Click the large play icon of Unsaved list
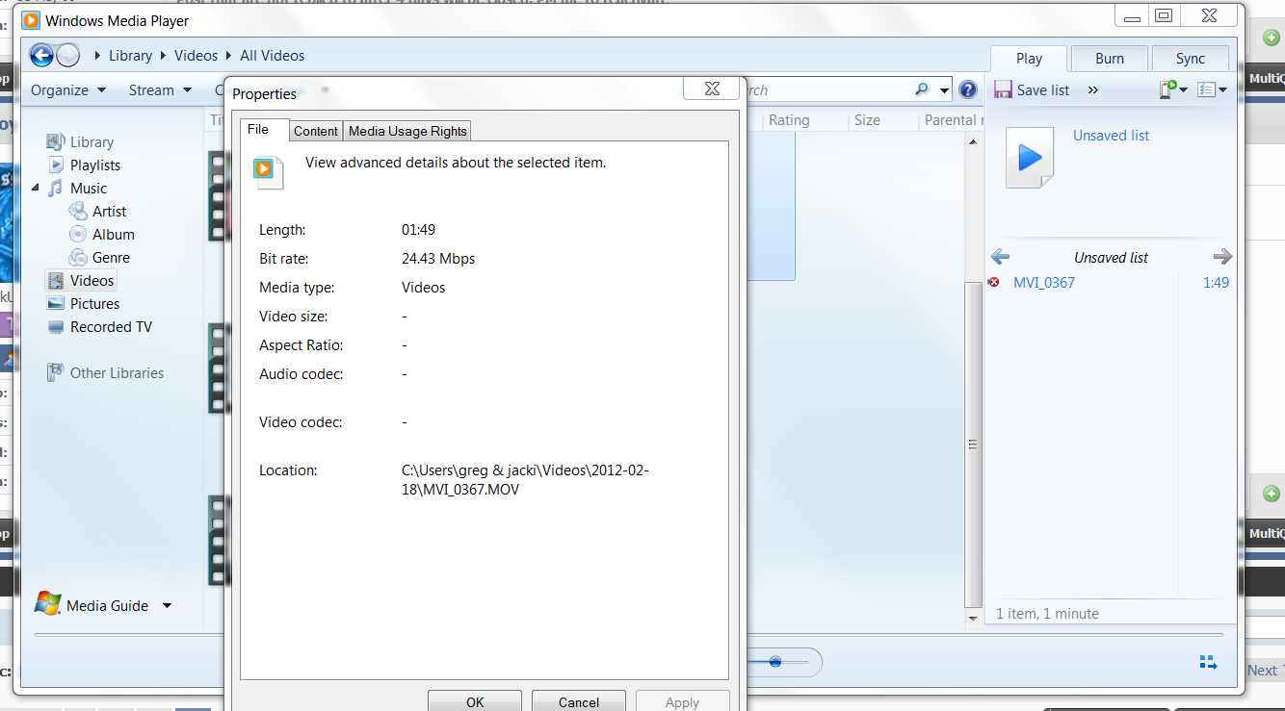1285x711 pixels. [1030, 157]
